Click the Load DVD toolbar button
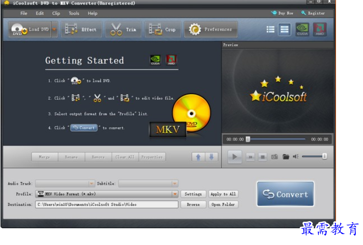 tap(29, 29)
